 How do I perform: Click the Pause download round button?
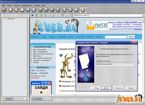click(46, 10)
